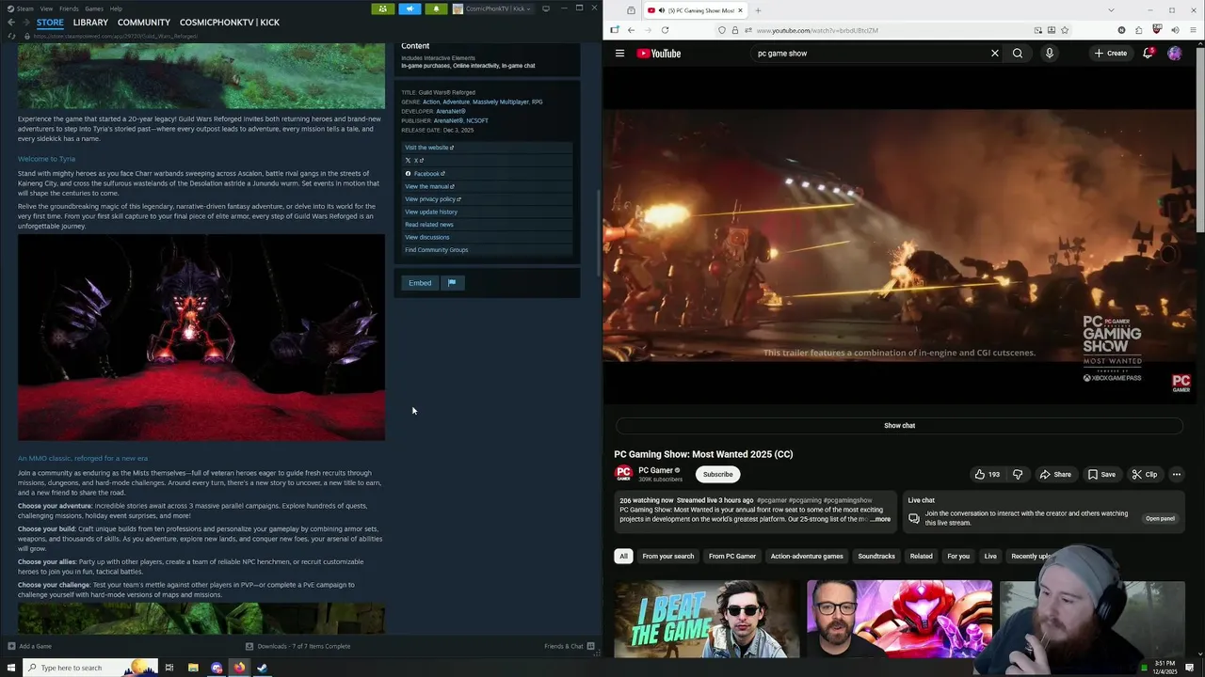Image resolution: width=1205 pixels, height=677 pixels.
Task: Go forward in Steam browser
Action: click(25, 22)
